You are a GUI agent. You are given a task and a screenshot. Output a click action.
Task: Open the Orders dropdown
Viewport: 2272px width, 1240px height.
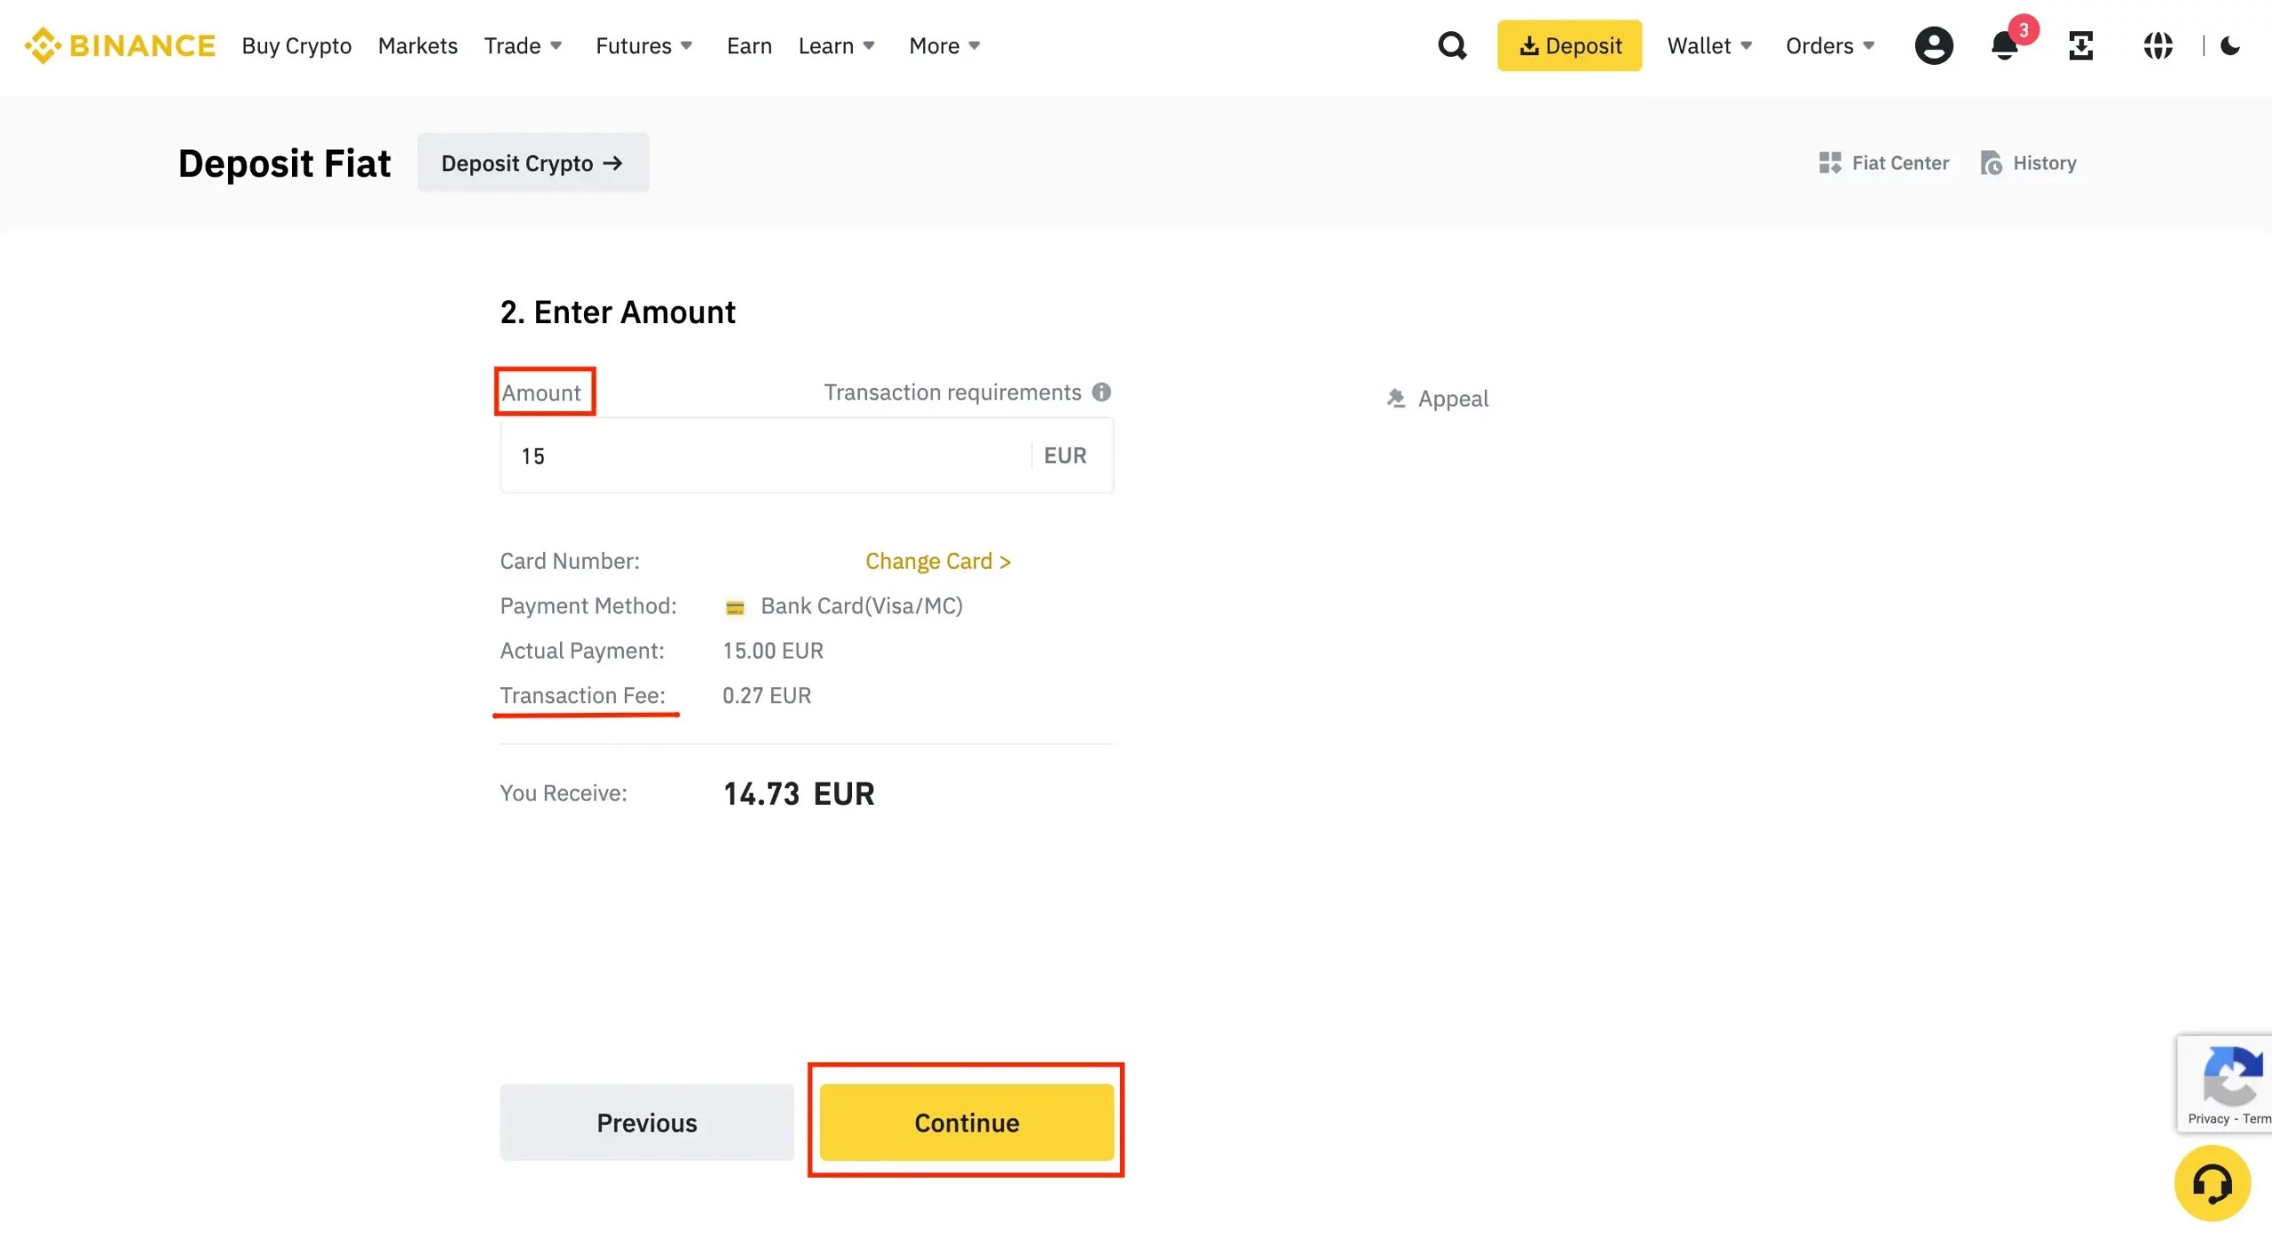[1828, 45]
